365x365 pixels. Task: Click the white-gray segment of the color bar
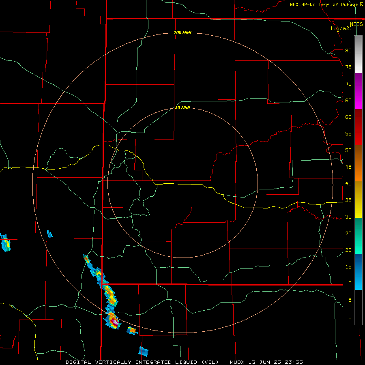(358, 54)
